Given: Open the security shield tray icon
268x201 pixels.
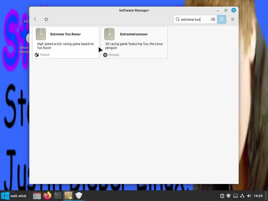Looking at the screenshot, I should (x=228, y=196).
